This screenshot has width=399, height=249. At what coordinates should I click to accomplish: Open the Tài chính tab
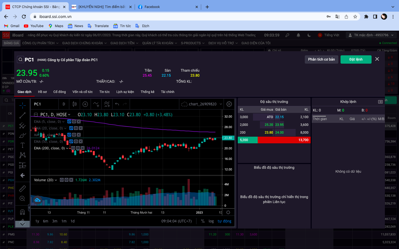click(x=168, y=92)
